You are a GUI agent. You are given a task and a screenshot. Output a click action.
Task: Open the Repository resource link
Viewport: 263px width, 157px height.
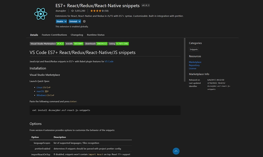coord(194,65)
